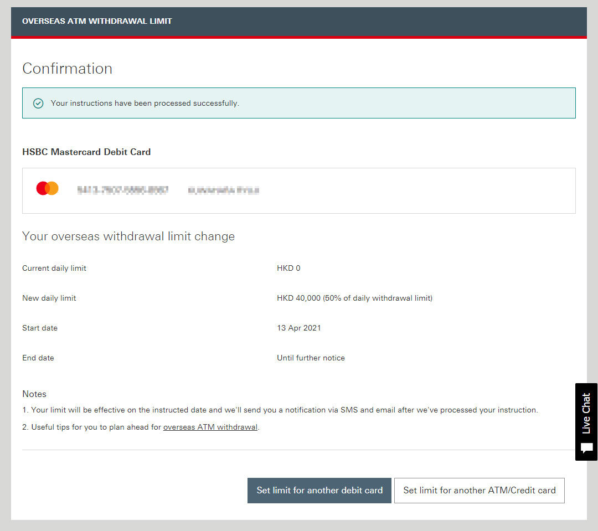Click the green success checkmark icon
Viewport: 598px width, 531px height.
38,104
